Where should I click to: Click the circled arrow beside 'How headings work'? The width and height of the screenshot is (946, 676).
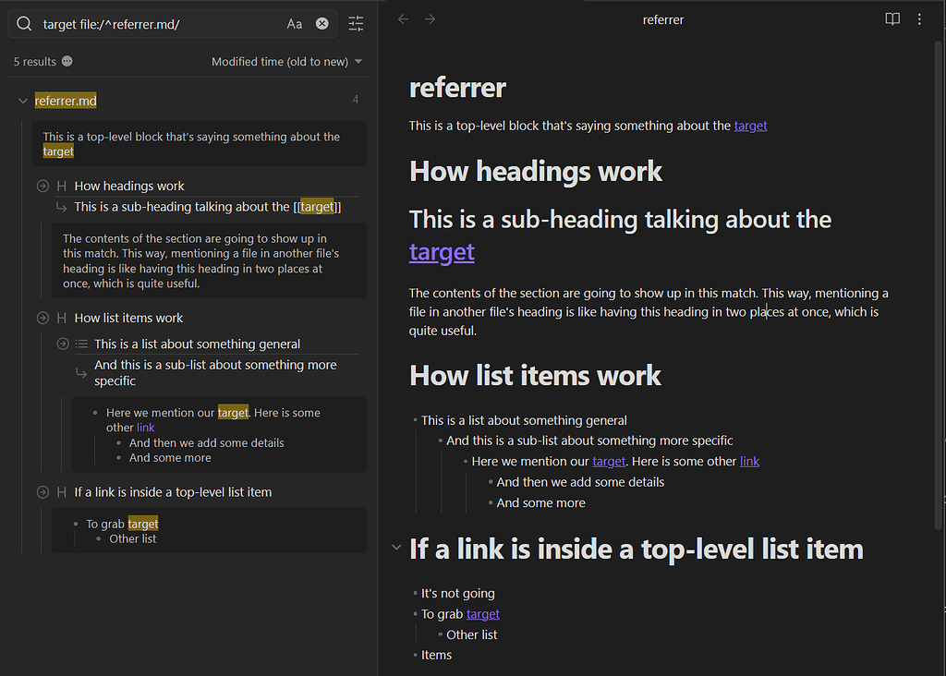tap(42, 185)
